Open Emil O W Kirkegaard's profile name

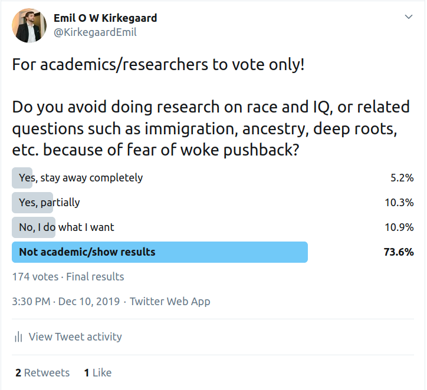(x=105, y=18)
